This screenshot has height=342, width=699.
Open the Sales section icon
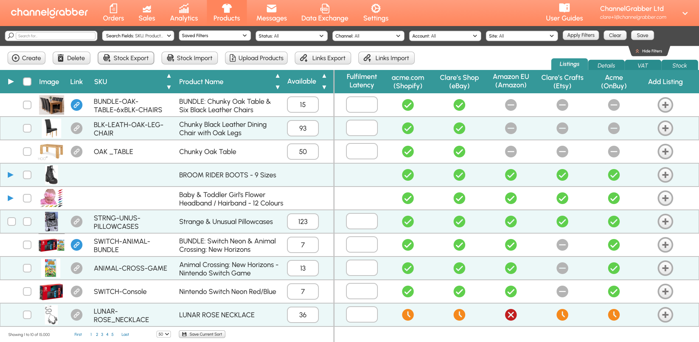pyautogui.click(x=147, y=9)
